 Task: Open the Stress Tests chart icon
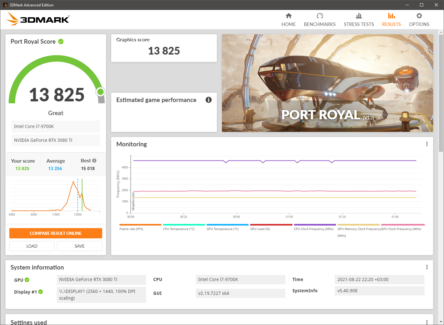(x=359, y=16)
